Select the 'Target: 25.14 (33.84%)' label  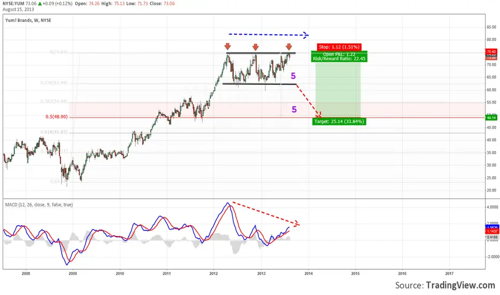tap(339, 121)
